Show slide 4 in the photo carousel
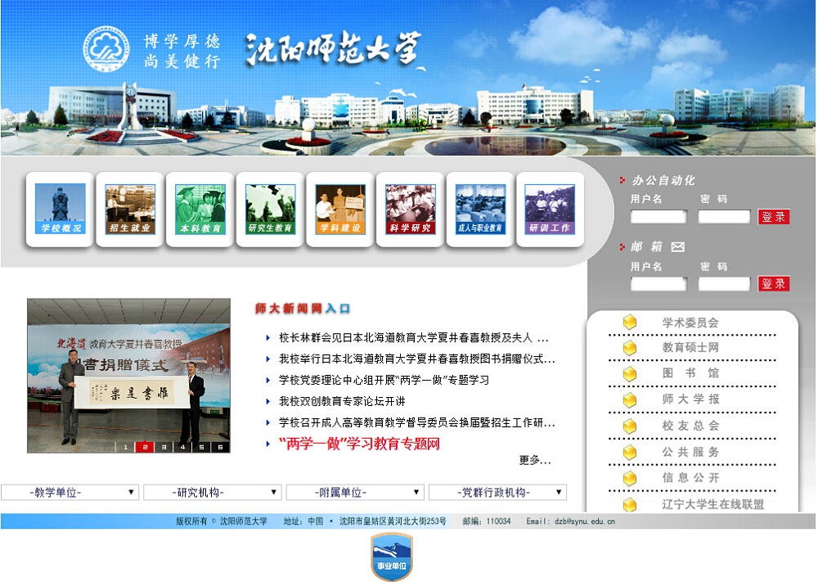 182,447
